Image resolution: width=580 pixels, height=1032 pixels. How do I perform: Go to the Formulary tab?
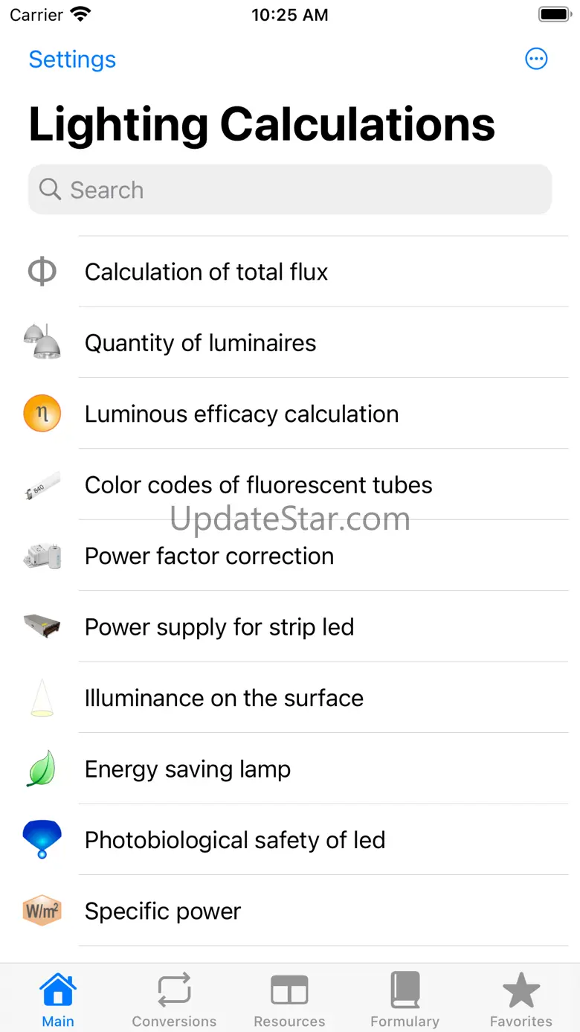coord(405,1000)
